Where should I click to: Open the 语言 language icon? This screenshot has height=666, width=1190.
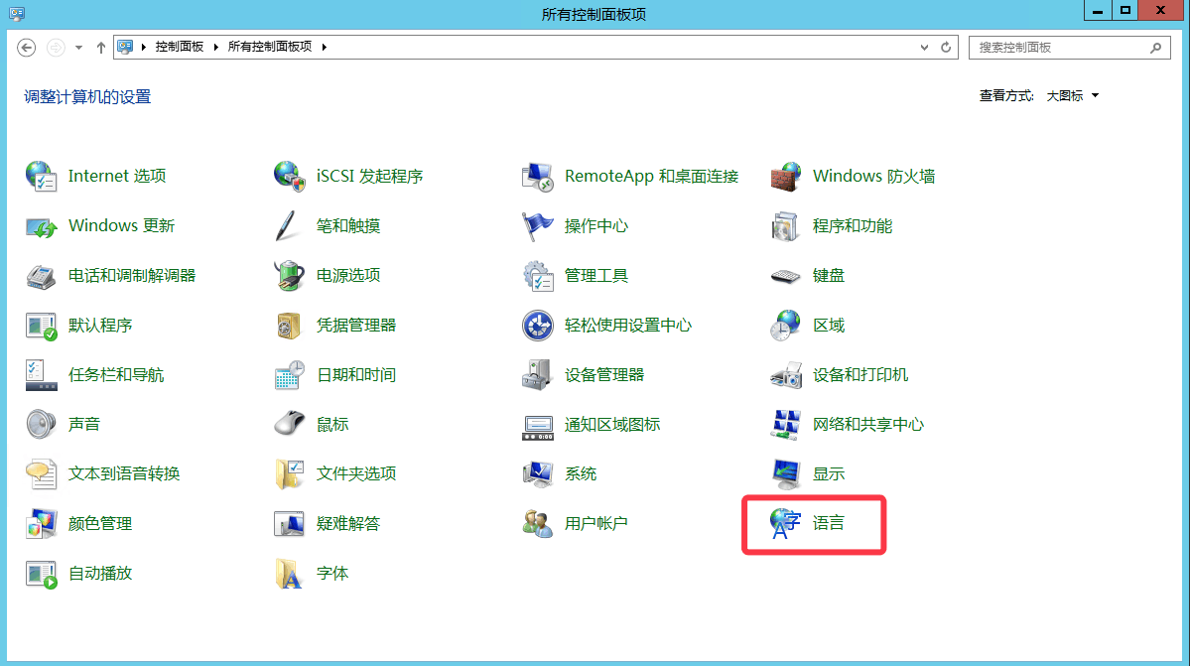point(785,523)
